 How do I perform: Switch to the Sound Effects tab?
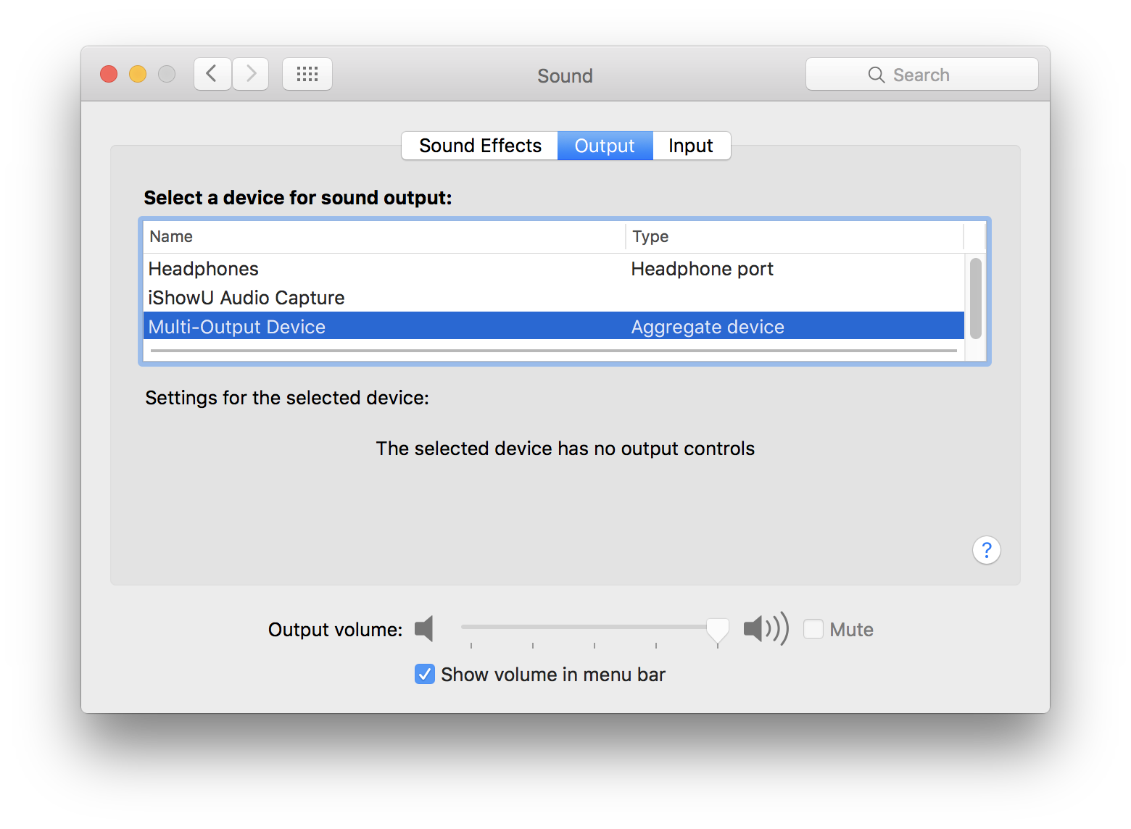click(480, 146)
